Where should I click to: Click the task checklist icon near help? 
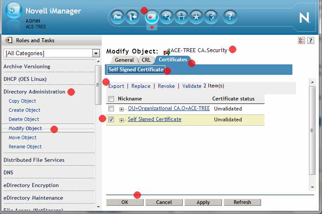tap(301, 40)
